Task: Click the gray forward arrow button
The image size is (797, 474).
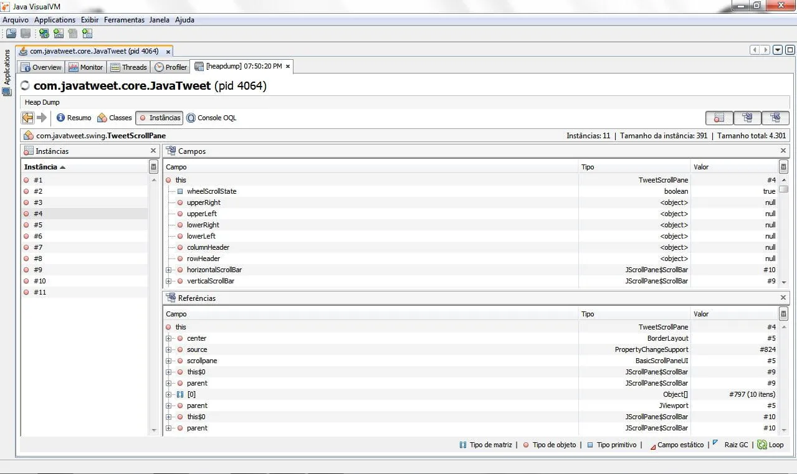Action: pos(42,118)
